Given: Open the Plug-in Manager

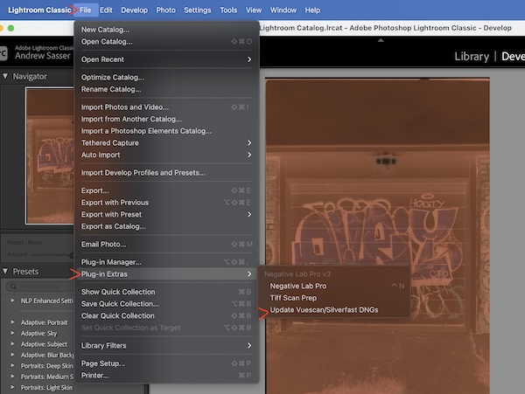Looking at the screenshot, I should [x=111, y=262].
